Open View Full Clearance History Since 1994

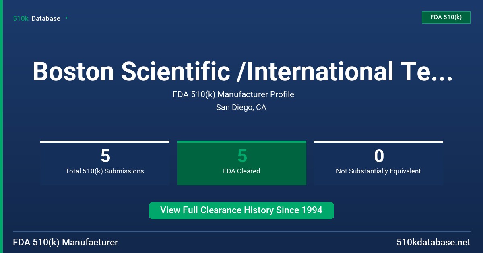[242, 210]
